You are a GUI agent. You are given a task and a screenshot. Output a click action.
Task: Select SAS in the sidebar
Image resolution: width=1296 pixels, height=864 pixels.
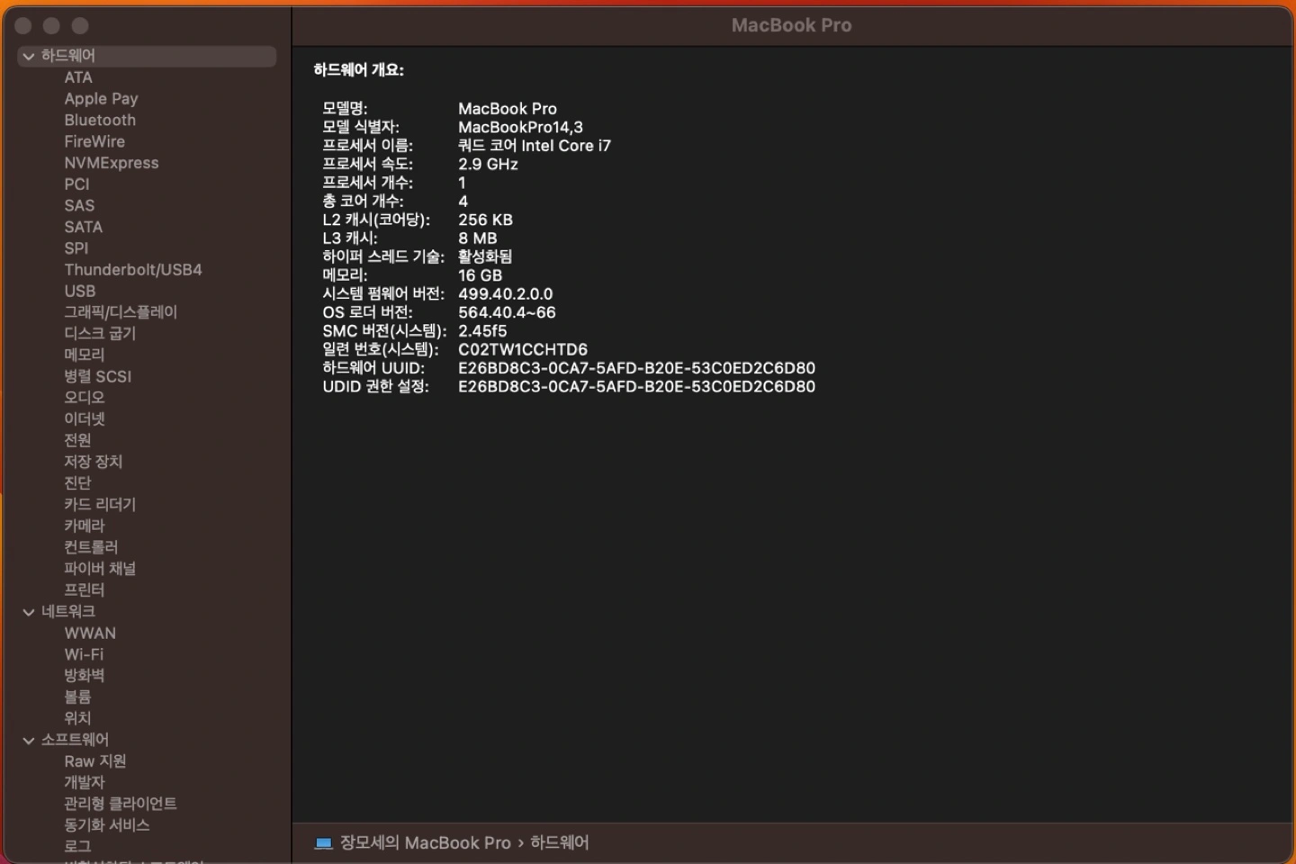pos(79,206)
